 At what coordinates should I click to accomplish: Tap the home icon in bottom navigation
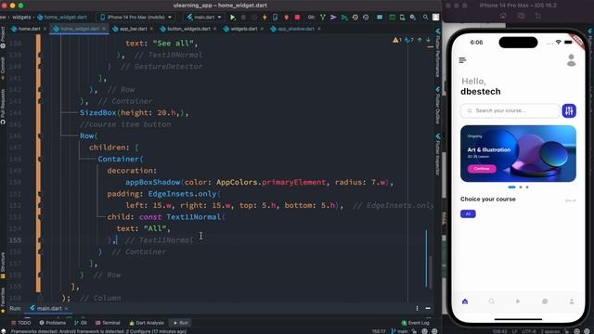coord(465,302)
